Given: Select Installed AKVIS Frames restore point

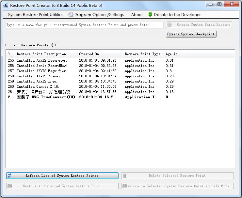Looking at the screenshot, I should [x=39, y=76].
